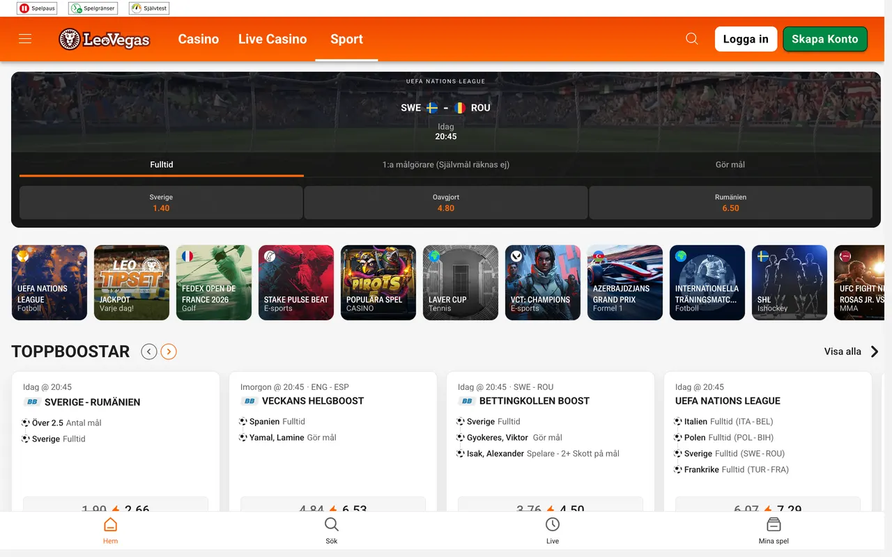Open UEFA NATIONS LEAGUE boost card title
This screenshot has height=557, width=892.
click(728, 401)
